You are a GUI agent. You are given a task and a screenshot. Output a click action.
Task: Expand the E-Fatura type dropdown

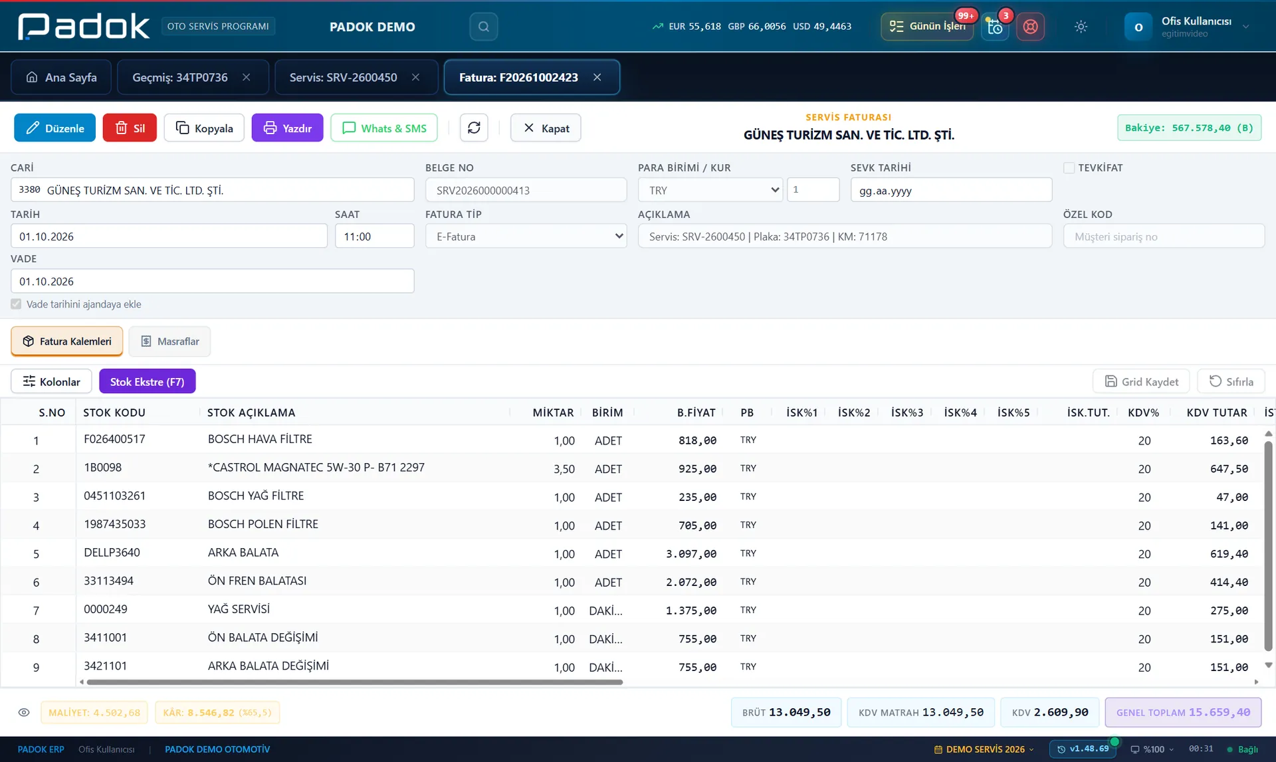pos(526,237)
